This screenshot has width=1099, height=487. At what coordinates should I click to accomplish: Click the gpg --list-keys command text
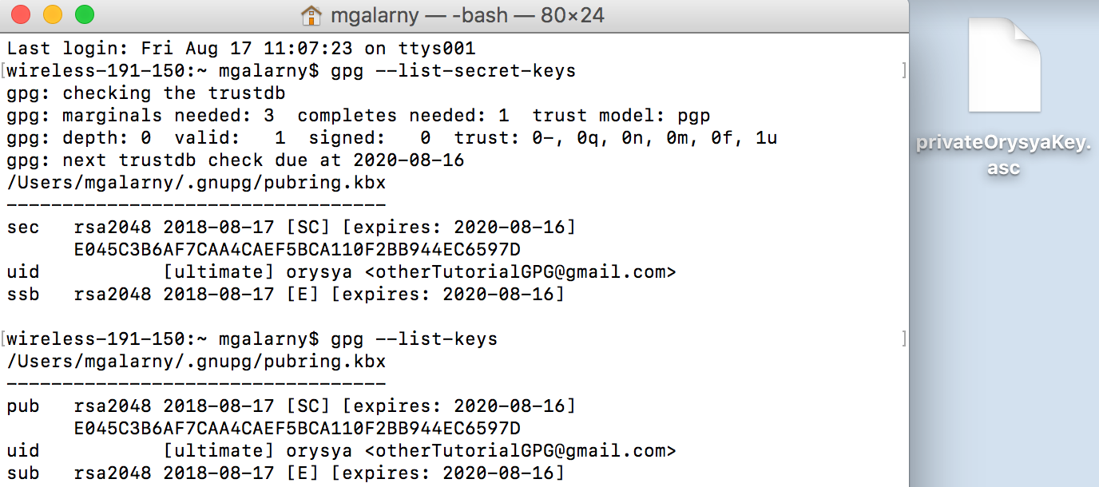coord(414,339)
